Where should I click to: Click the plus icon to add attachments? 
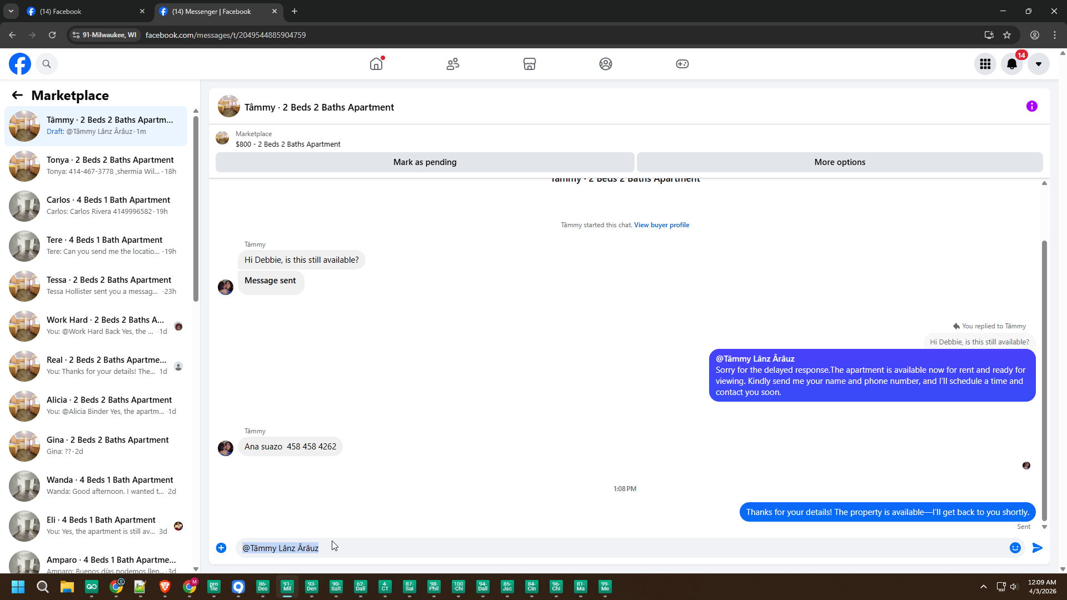pyautogui.click(x=221, y=548)
